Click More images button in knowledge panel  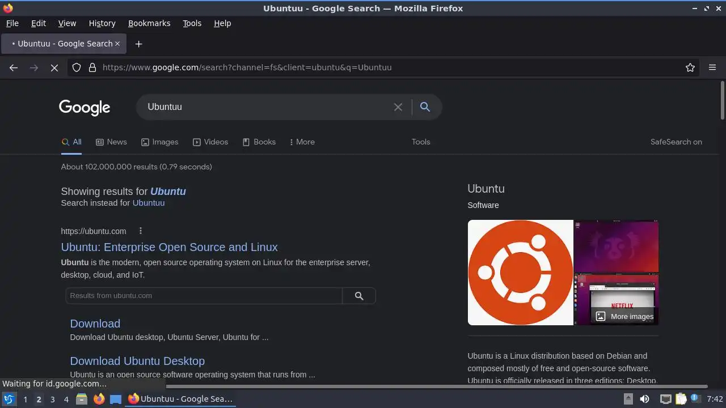[x=624, y=316]
